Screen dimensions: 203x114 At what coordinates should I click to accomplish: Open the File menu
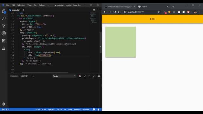[8, 5]
